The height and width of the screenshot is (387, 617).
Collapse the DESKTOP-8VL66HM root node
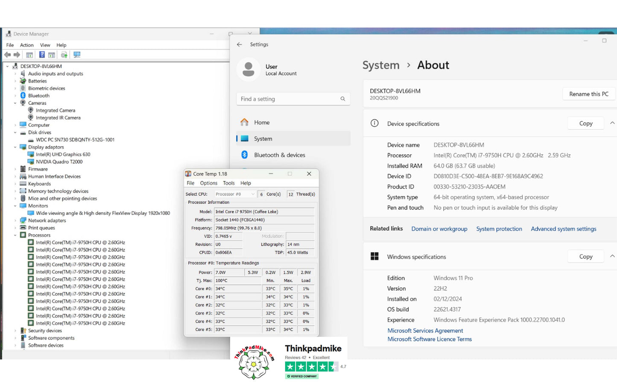click(x=7, y=66)
